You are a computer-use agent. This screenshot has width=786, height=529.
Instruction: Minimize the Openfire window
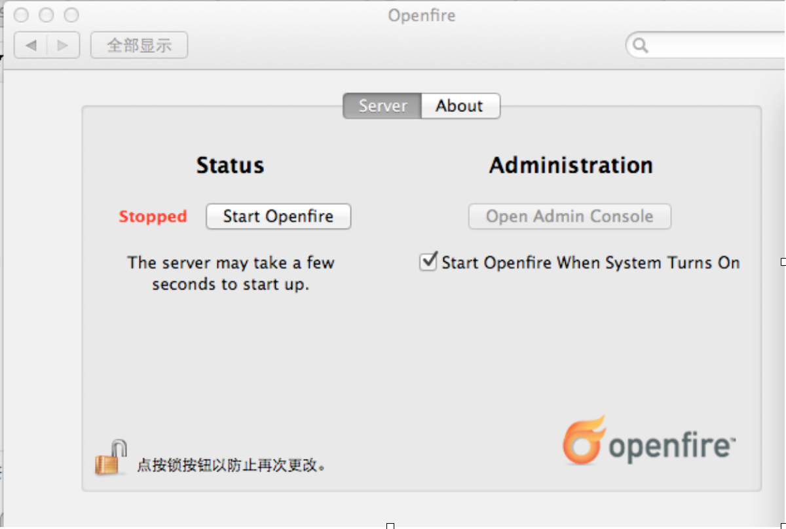(x=46, y=15)
